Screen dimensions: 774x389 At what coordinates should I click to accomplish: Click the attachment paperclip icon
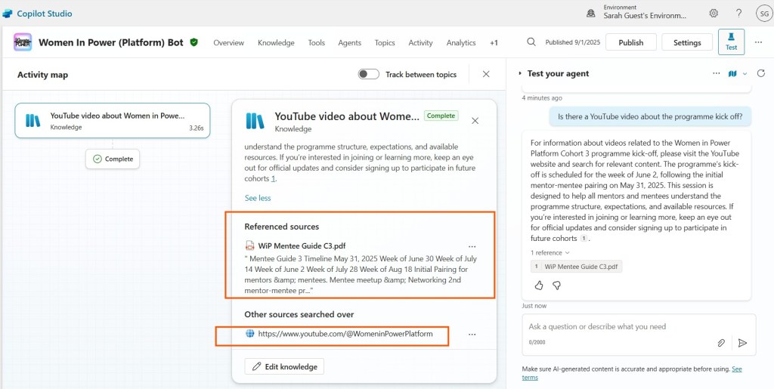[x=721, y=342]
